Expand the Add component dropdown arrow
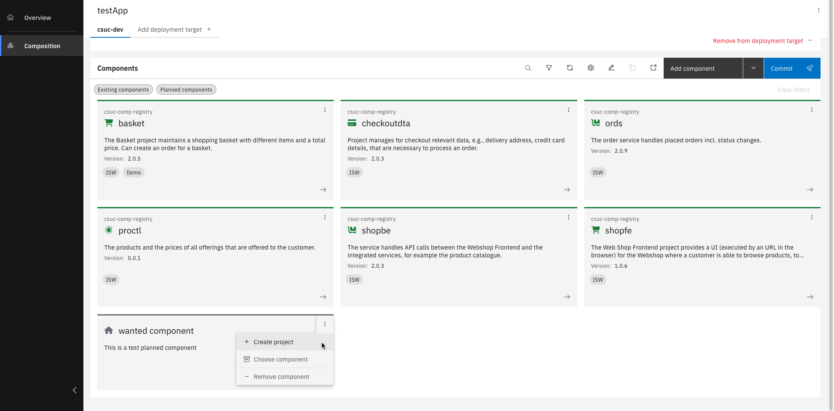 (x=753, y=68)
